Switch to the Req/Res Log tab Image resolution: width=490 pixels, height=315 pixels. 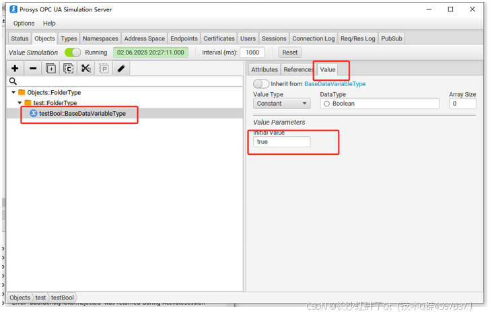(x=358, y=38)
